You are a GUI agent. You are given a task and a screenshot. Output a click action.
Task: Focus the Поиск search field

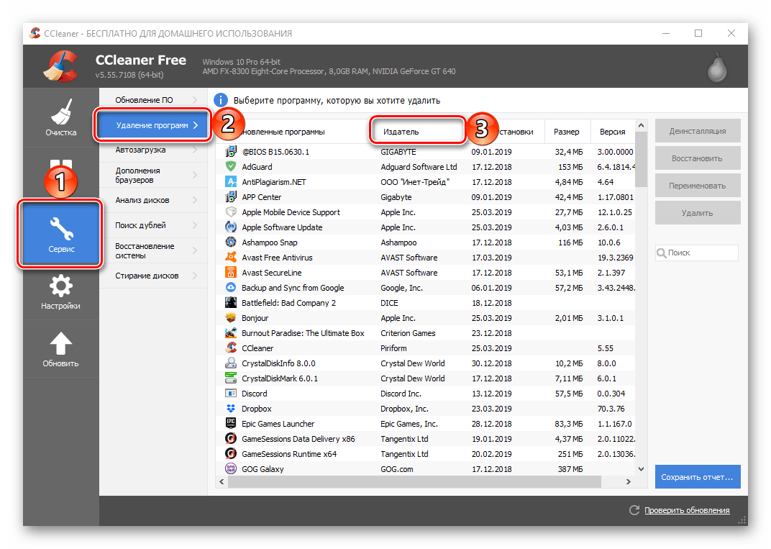point(701,253)
